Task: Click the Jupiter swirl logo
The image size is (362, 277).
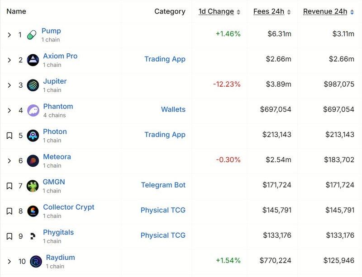Action: (33, 85)
